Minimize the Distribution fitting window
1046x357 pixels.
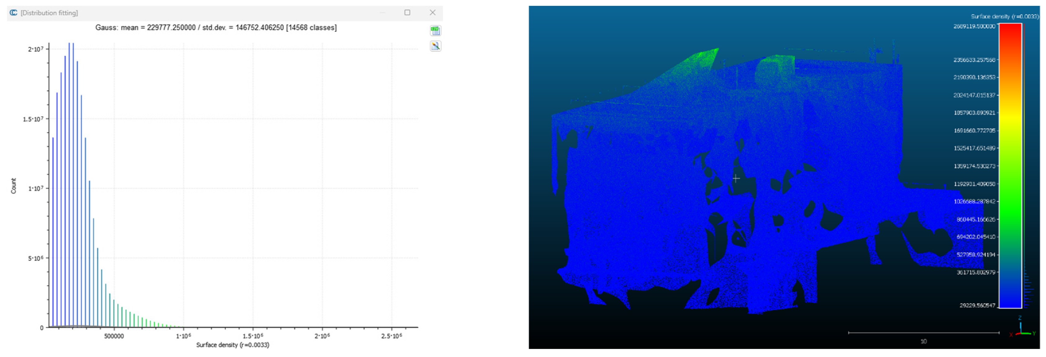point(383,13)
